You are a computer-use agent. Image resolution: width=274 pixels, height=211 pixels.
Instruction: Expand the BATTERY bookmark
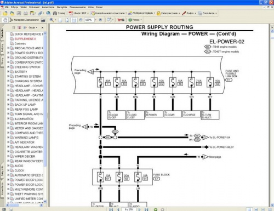[x=8, y=72]
